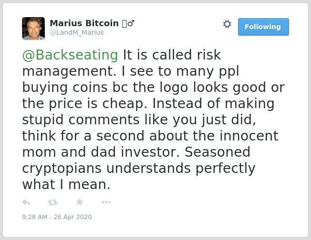Favorite the tweet with the star icon

(x=80, y=202)
